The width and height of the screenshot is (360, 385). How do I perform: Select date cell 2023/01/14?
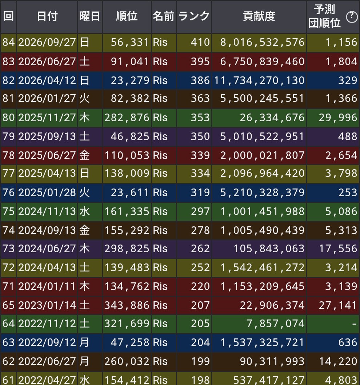coord(47,306)
